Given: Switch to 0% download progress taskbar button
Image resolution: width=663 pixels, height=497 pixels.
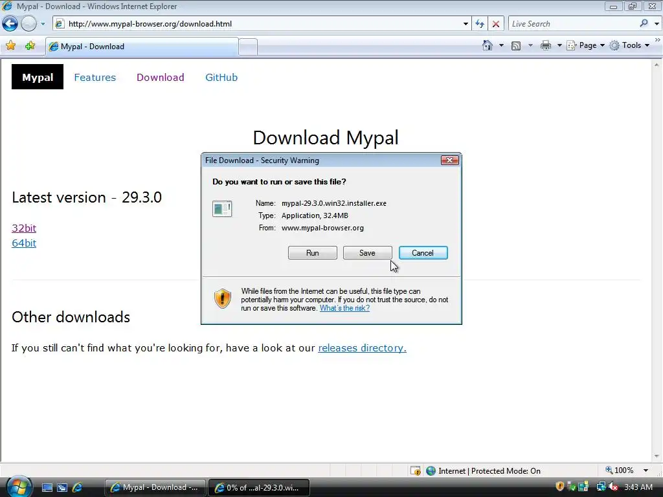Looking at the screenshot, I should pyautogui.click(x=259, y=487).
